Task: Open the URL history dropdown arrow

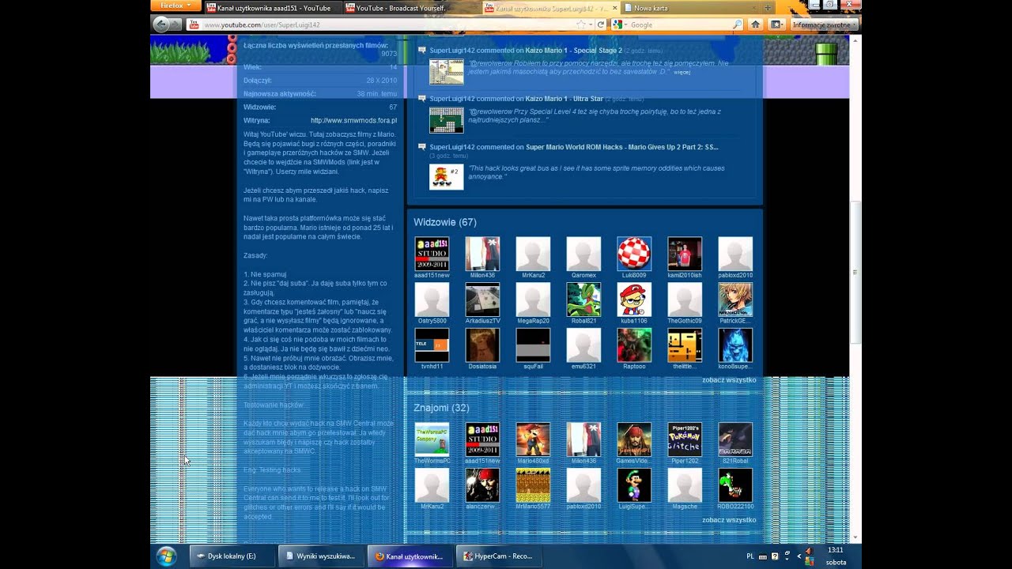Action: point(591,24)
